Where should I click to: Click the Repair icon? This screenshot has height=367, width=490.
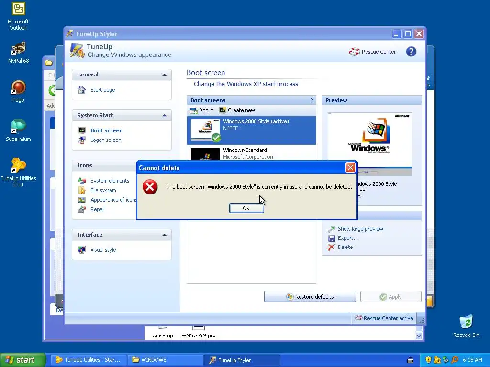82,209
